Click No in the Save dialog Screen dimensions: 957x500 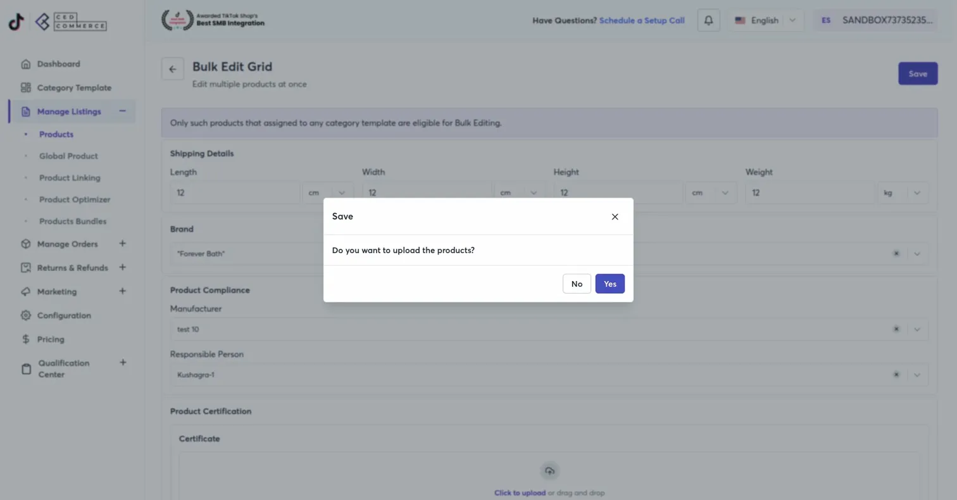point(576,284)
